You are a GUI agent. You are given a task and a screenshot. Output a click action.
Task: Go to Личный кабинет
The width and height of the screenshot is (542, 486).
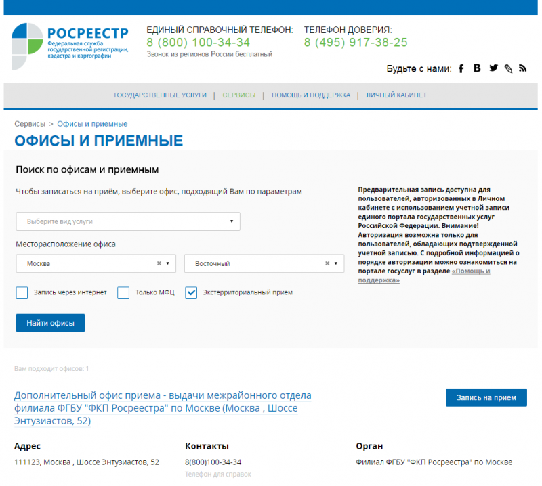(x=396, y=95)
